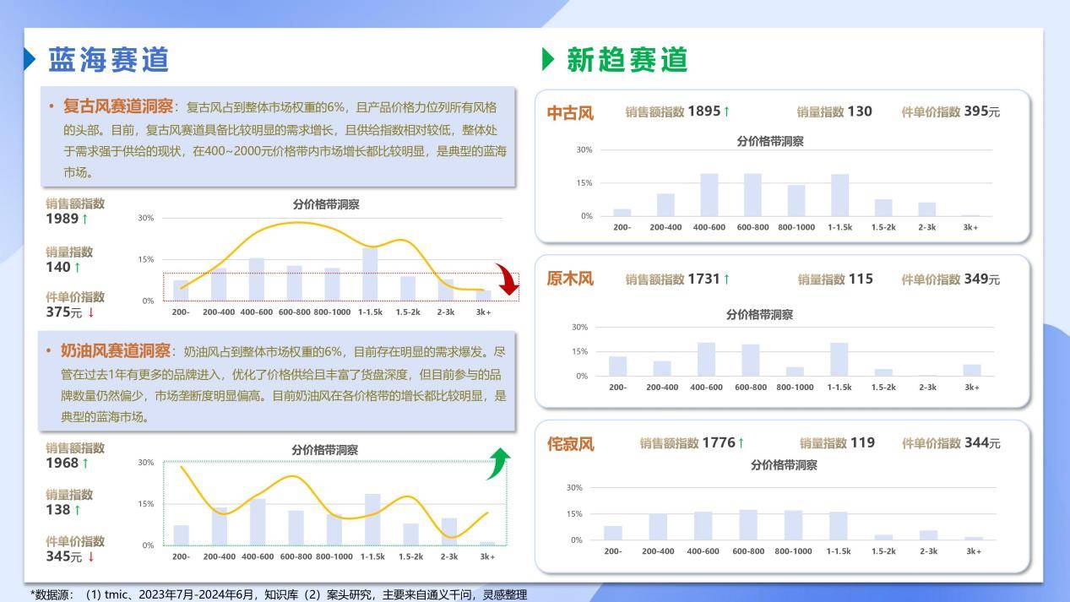This screenshot has height=602, width=1070.
Task: Click the 1-1.5k bar in the 中古风 chart
Action: (x=839, y=195)
